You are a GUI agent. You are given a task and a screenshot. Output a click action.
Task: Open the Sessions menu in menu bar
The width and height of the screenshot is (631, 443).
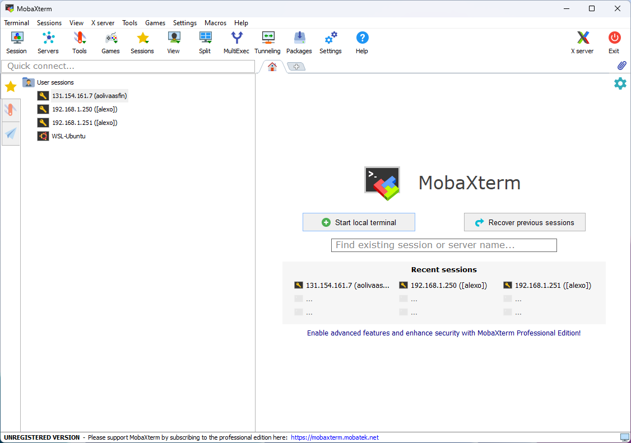tap(49, 23)
